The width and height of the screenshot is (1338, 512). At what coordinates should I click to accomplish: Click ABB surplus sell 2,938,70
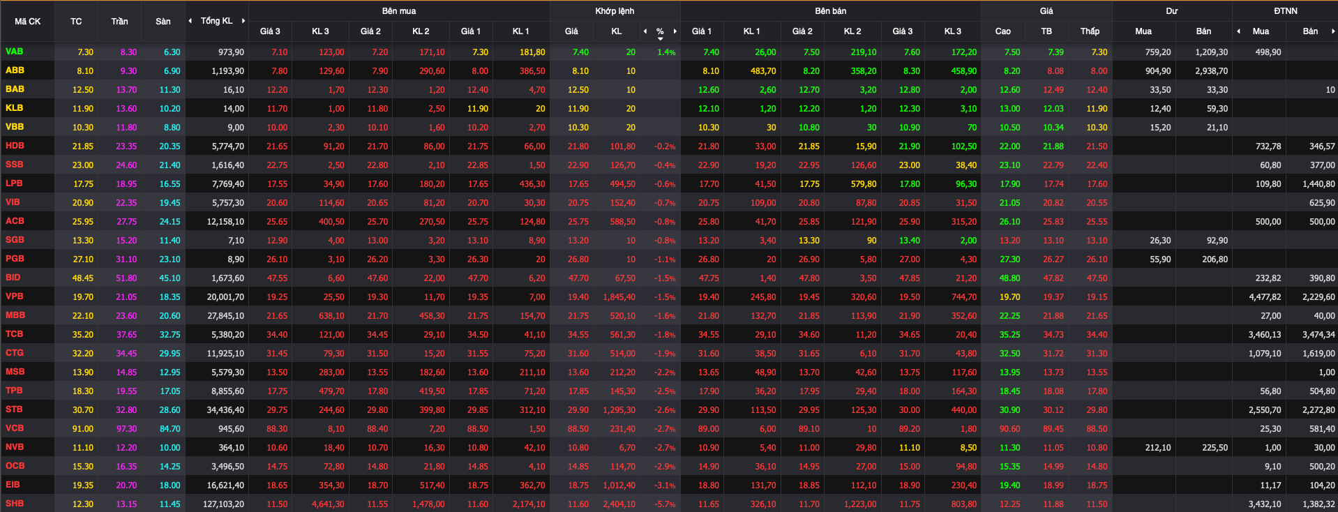click(x=1212, y=70)
